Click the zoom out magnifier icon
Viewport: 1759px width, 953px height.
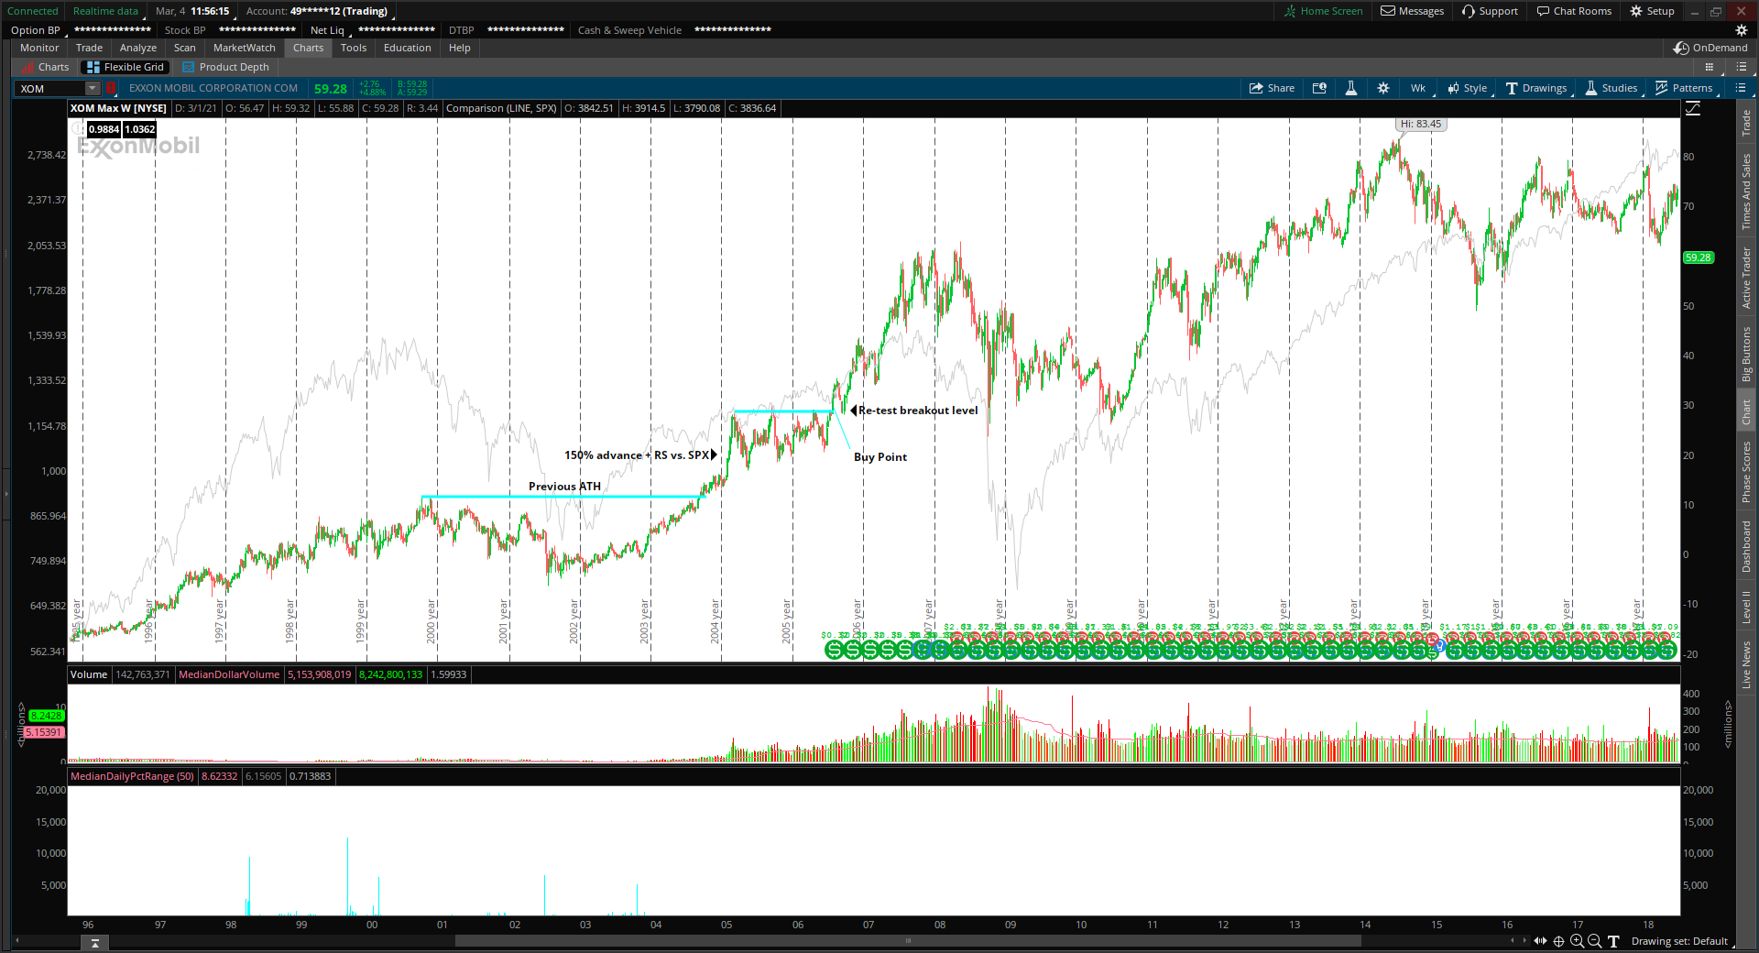[1594, 941]
